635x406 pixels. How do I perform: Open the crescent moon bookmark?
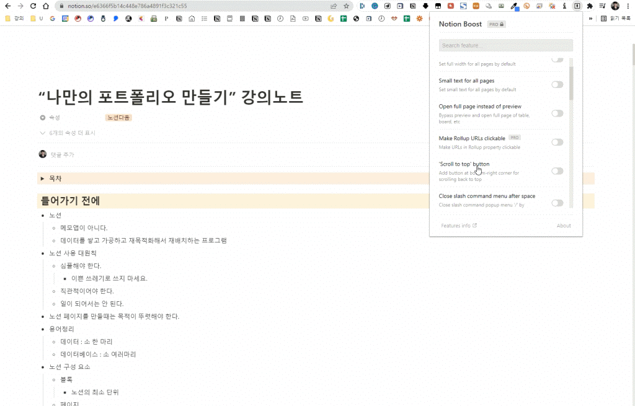point(331,19)
